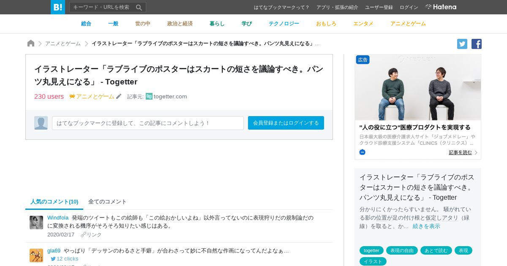Click the togetter.com favicon
Image resolution: width=507 pixels, height=266 pixels.
[149, 96]
